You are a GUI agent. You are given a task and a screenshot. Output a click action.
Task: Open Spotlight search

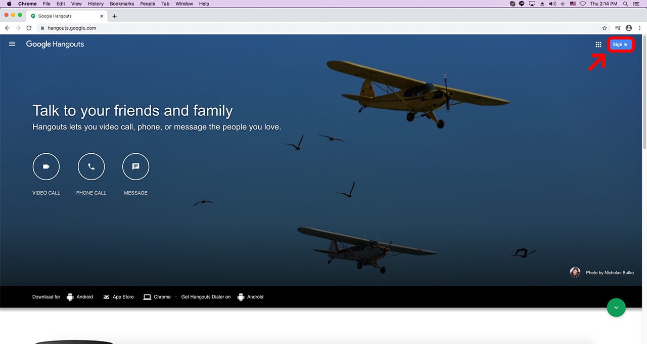tap(625, 4)
